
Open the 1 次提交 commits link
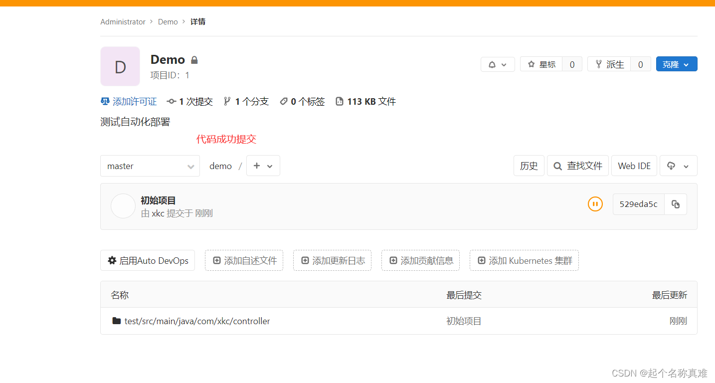pyautogui.click(x=190, y=102)
